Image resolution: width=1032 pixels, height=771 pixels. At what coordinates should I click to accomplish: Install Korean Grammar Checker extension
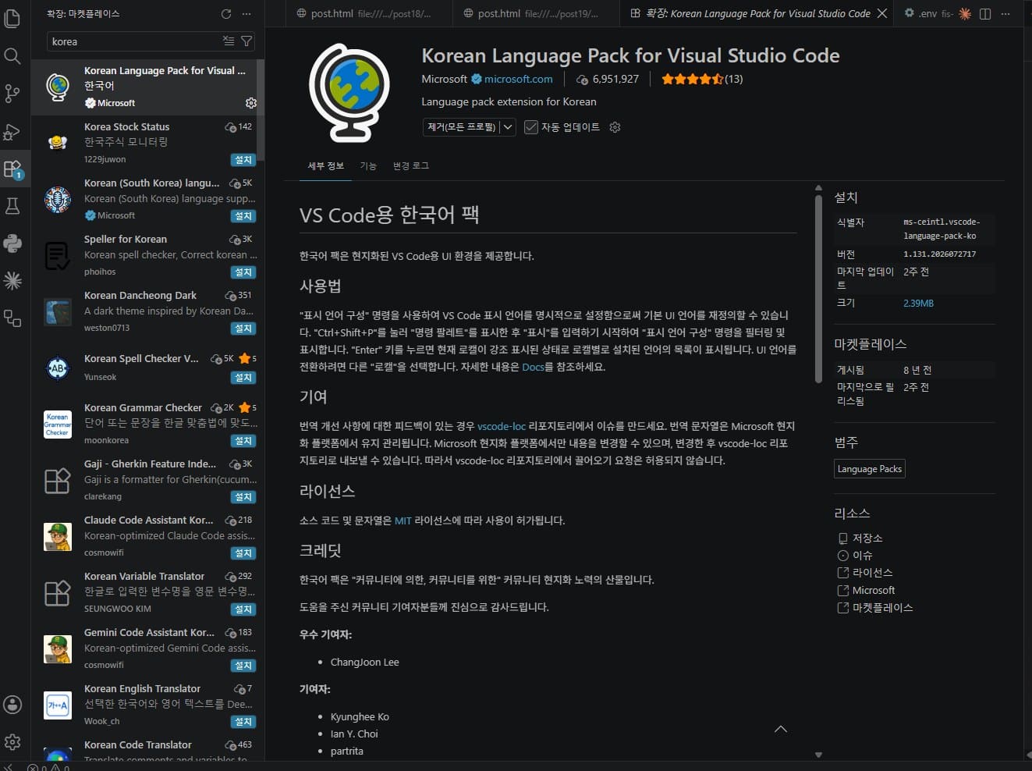[243, 441]
